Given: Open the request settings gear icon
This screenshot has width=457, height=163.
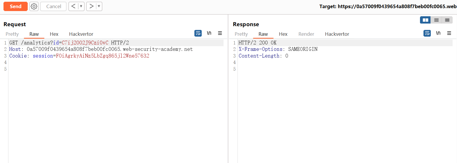Looking at the screenshot, I should tap(34, 6).
